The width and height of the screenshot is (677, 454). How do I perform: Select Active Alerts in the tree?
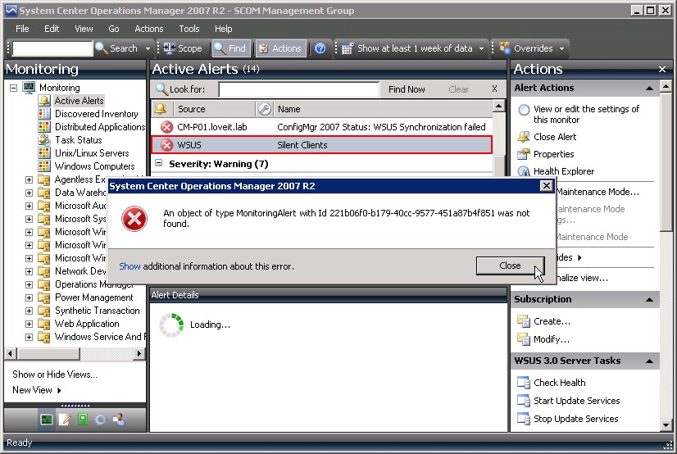pyautogui.click(x=79, y=101)
